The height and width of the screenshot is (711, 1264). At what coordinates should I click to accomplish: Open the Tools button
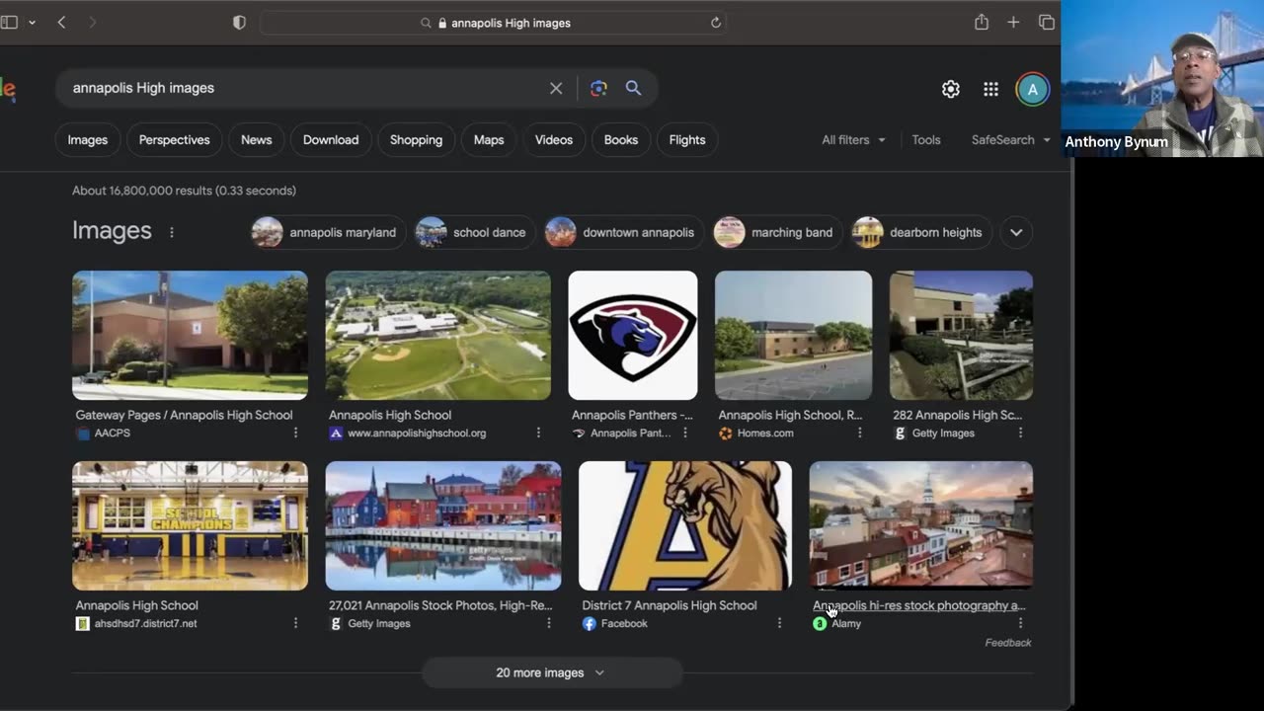pyautogui.click(x=926, y=140)
